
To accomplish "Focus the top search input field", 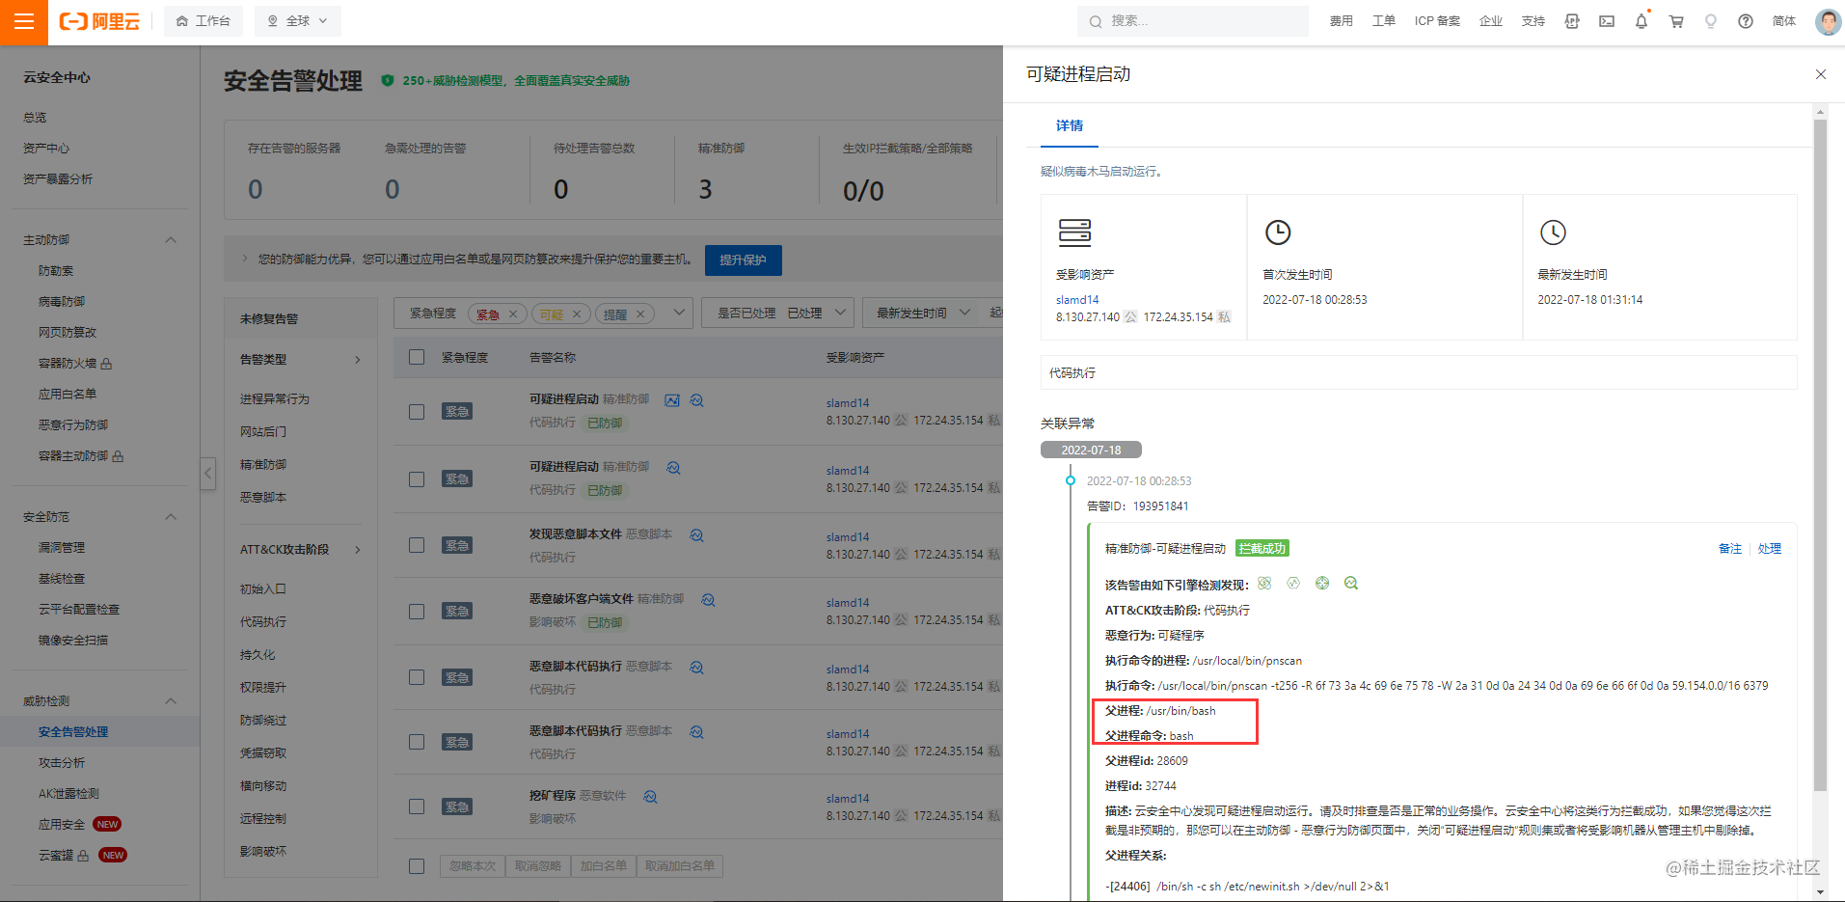I will (1193, 21).
